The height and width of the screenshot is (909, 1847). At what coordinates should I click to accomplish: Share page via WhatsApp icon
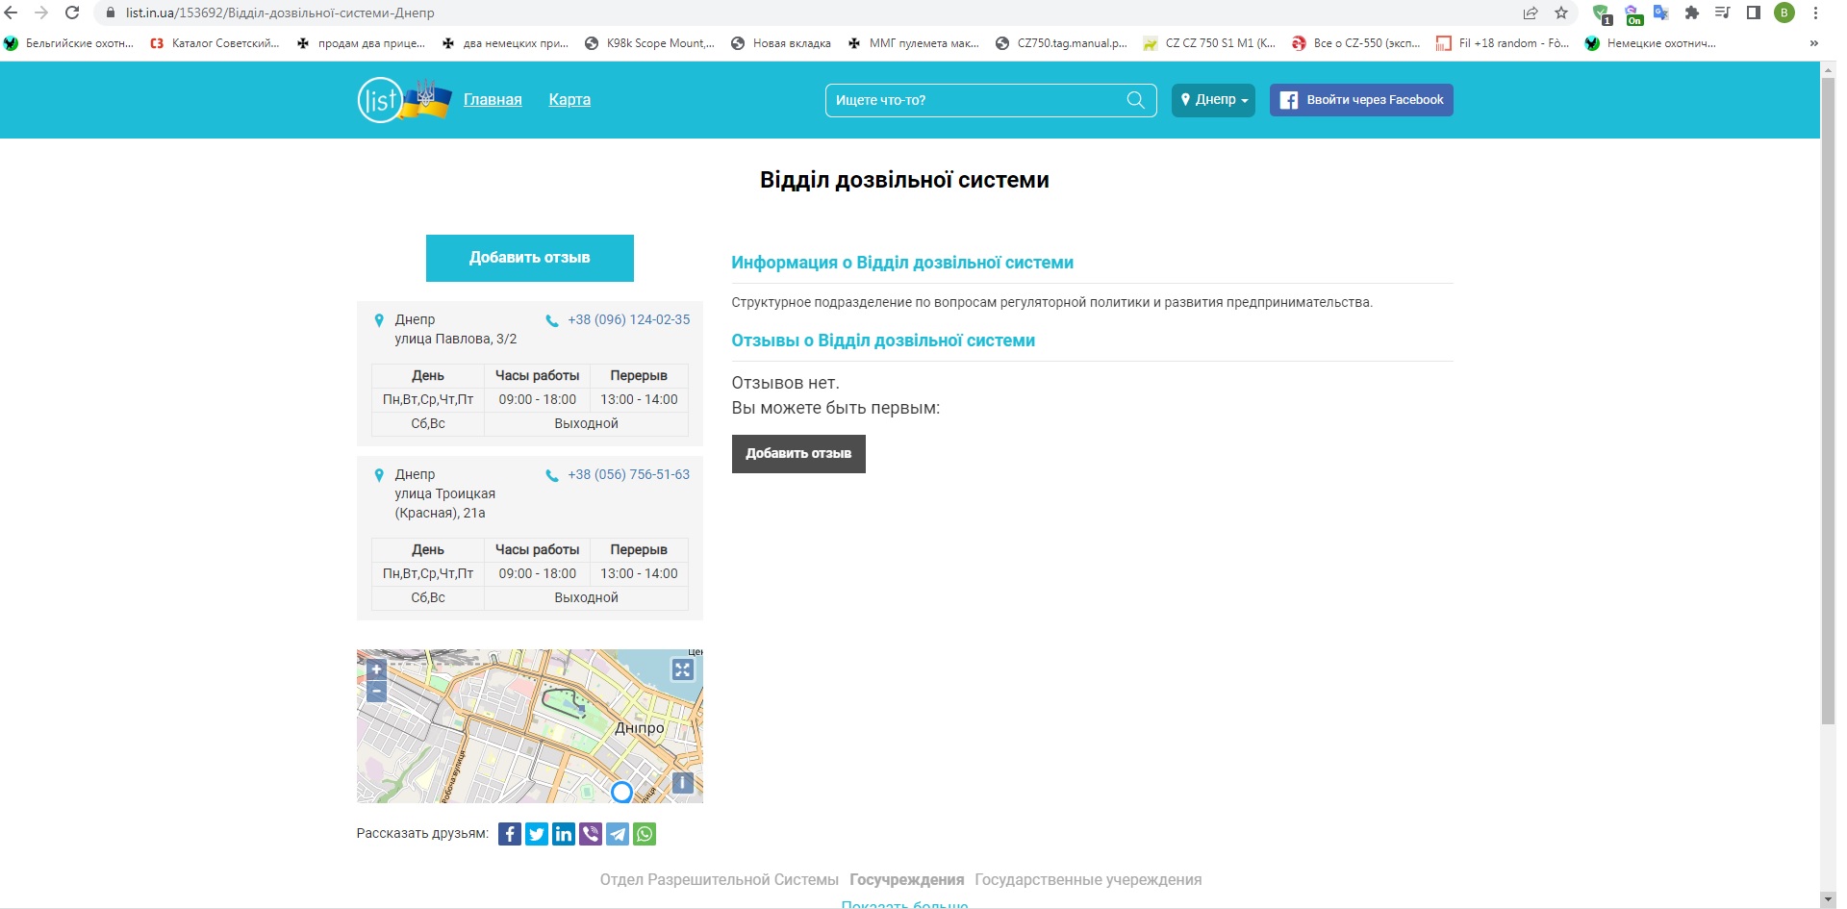645,834
